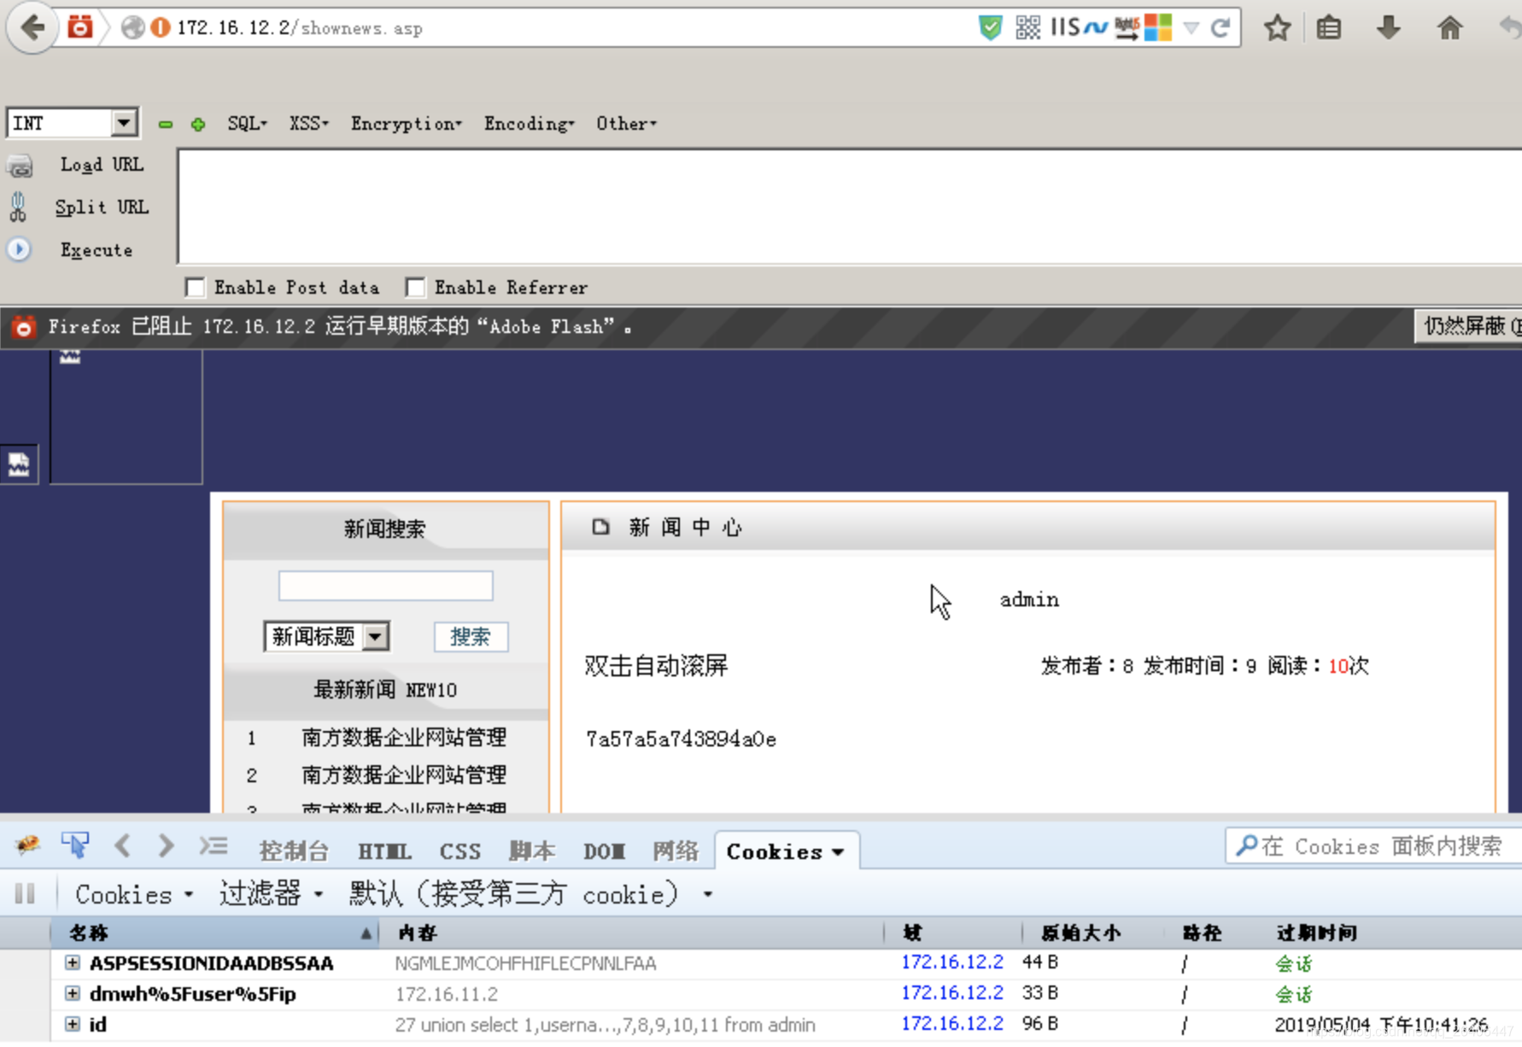The height and width of the screenshot is (1047, 1522).
Task: Click the orange site info warning icon
Action: tap(160, 27)
